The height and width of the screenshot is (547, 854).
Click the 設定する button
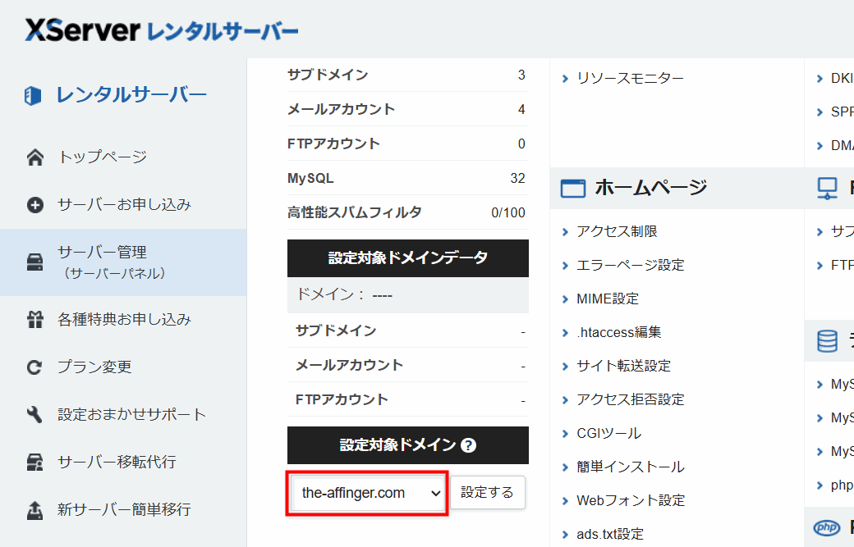(x=488, y=493)
